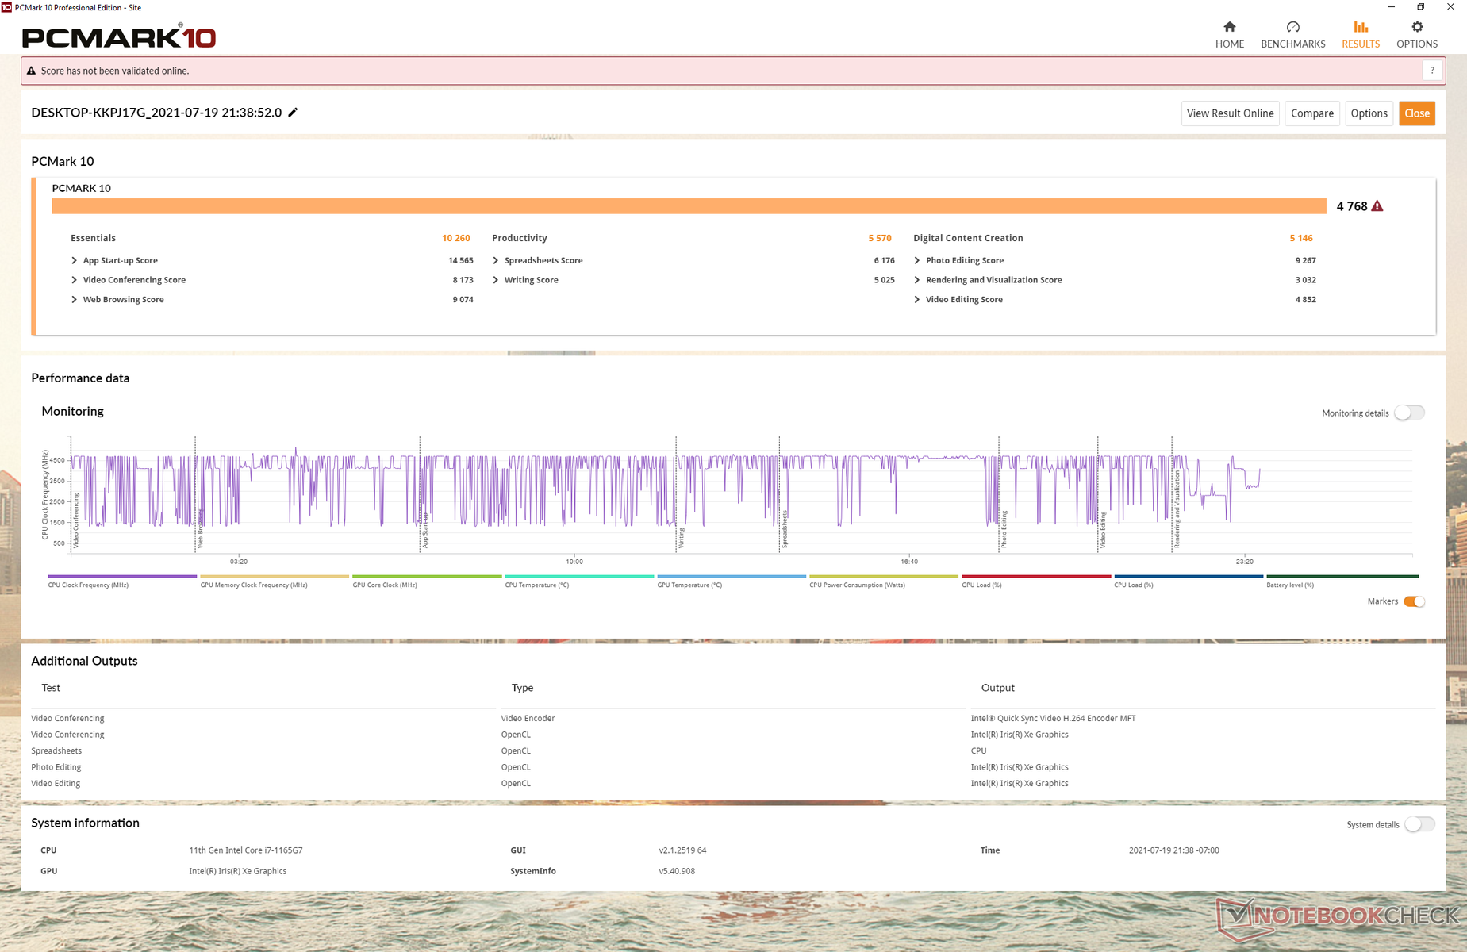Click the Spreadsheets marker in chart
This screenshot has height=952, width=1467.
[785, 529]
